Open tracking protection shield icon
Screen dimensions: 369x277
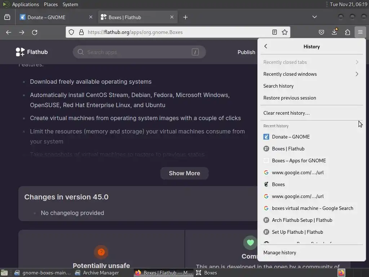(x=71, y=32)
